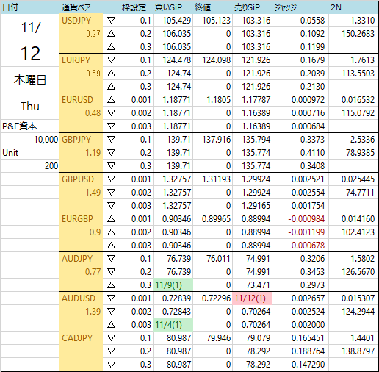Click the P&F資本 label

point(20,126)
